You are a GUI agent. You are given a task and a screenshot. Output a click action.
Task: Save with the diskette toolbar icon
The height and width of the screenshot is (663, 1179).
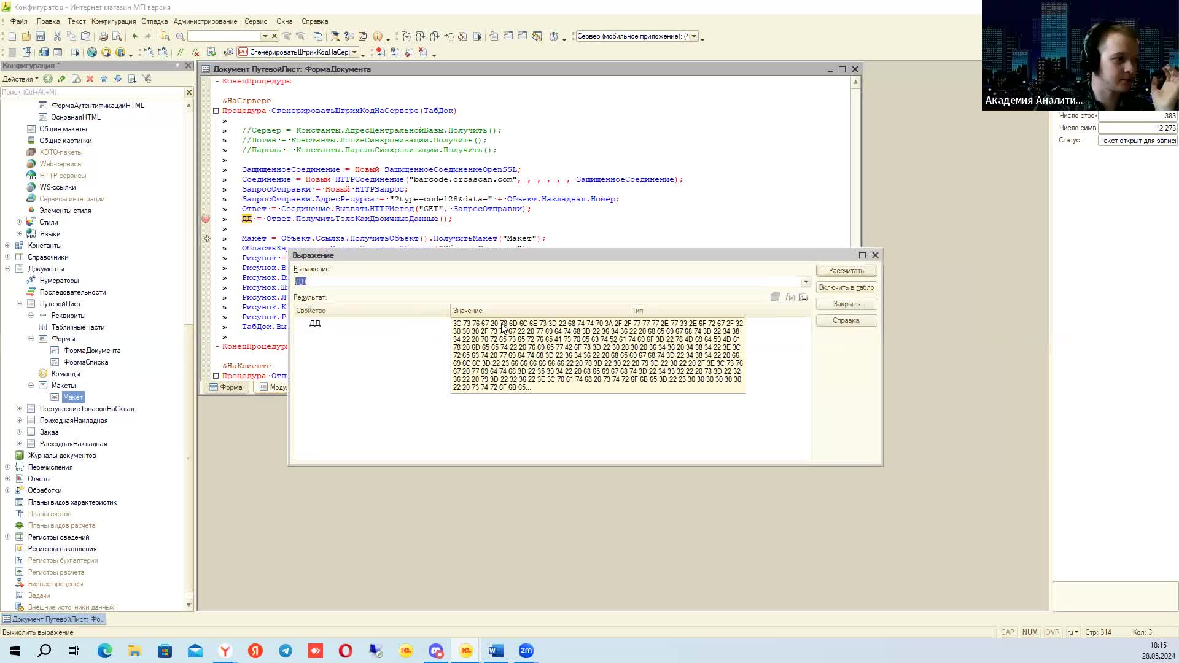point(40,37)
